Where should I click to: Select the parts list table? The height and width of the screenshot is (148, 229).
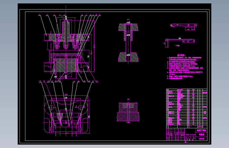(x=187, y=108)
